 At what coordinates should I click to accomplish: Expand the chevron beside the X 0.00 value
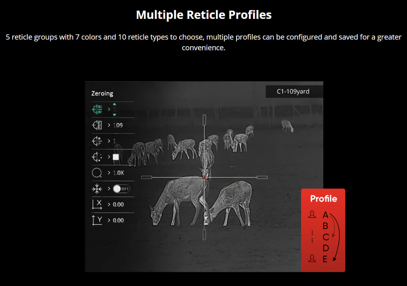[x=109, y=204]
